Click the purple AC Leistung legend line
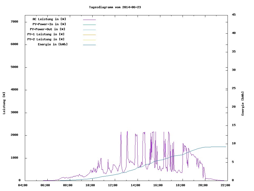Image resolution: width=254 pixels, height=191 pixels. tap(89, 20)
